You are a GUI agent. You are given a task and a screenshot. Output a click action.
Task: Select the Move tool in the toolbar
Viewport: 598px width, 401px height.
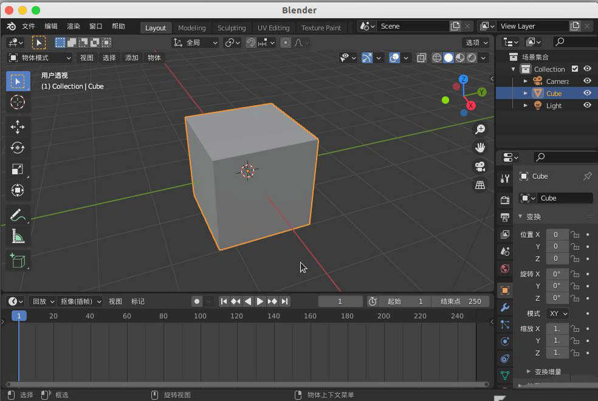(x=18, y=127)
